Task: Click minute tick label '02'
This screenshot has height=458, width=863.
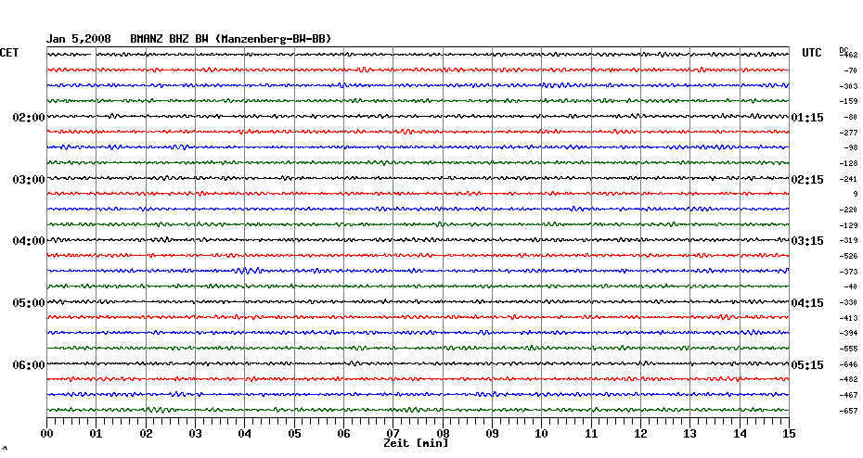Action: point(146,434)
